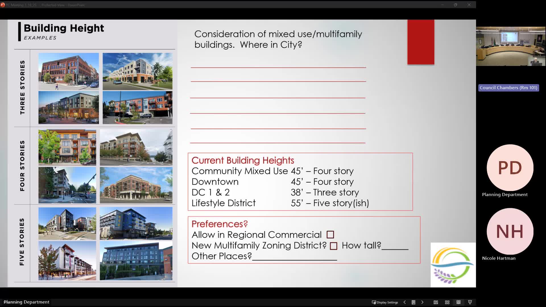Open Display Settings in status bar
The height and width of the screenshot is (307, 546).
385,302
